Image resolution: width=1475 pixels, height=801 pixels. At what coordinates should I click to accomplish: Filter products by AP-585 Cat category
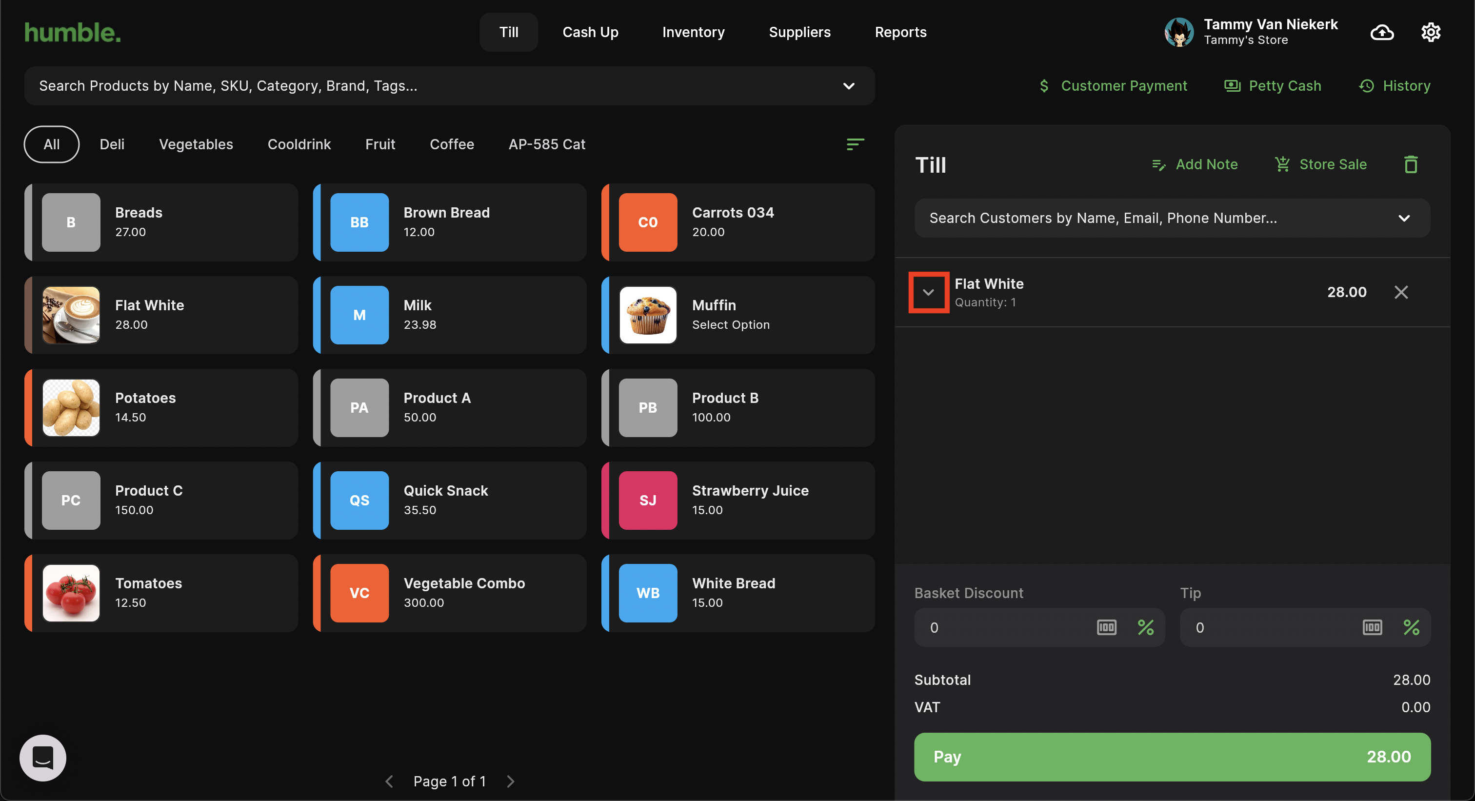coord(547,144)
